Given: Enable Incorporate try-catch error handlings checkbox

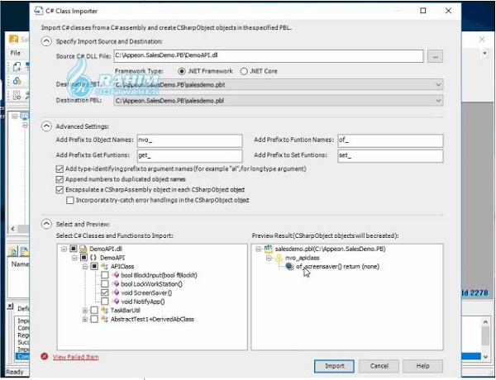Looking at the screenshot, I should click(x=70, y=200).
